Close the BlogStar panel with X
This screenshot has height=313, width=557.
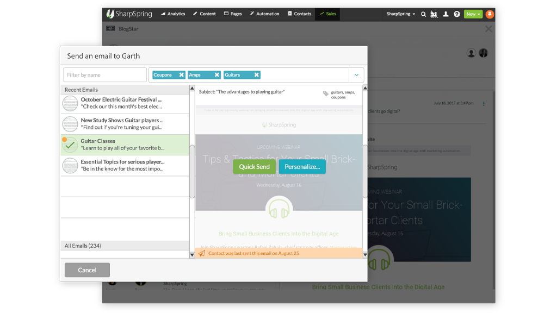(x=488, y=29)
